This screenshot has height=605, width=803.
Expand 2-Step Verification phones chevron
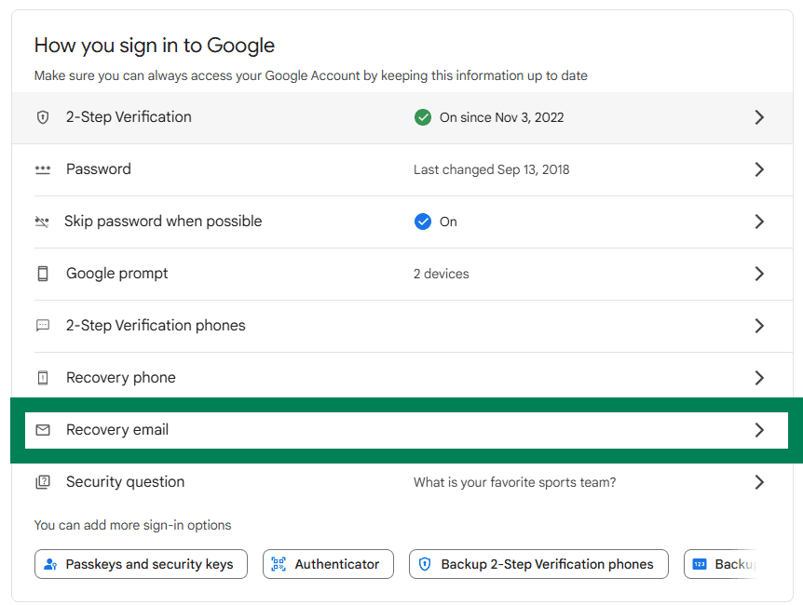pos(759,326)
